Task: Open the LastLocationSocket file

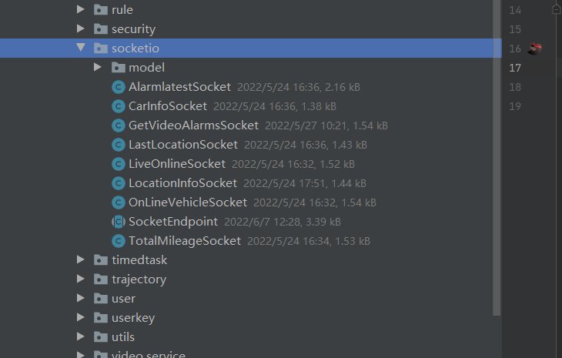Action: tap(182, 145)
